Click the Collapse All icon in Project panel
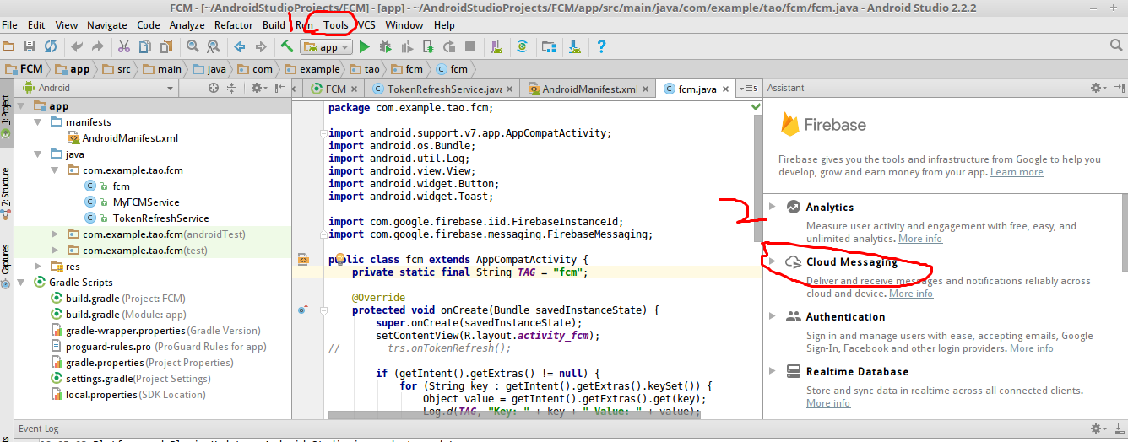 point(231,88)
